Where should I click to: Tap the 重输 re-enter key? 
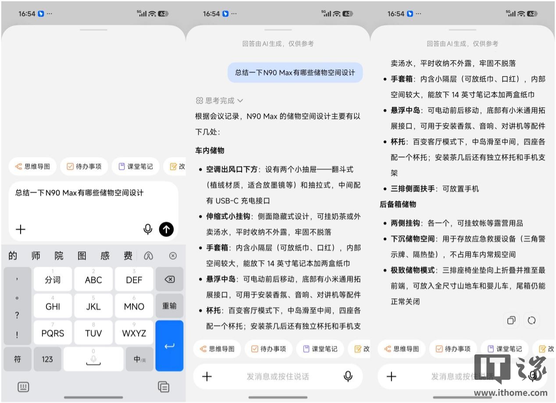(169, 306)
